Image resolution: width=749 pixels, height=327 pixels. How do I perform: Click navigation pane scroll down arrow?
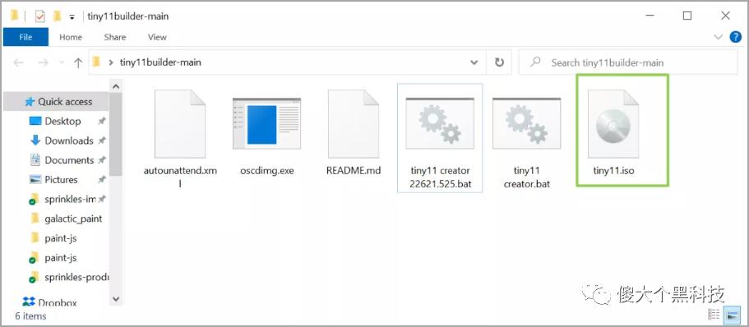click(116, 299)
